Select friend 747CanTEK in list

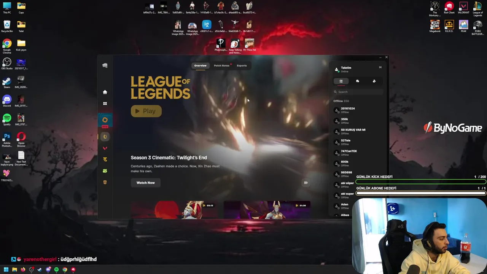(358, 153)
